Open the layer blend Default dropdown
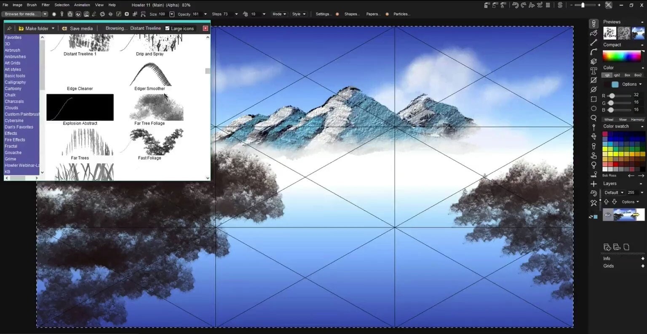647x334 pixels. coord(614,193)
